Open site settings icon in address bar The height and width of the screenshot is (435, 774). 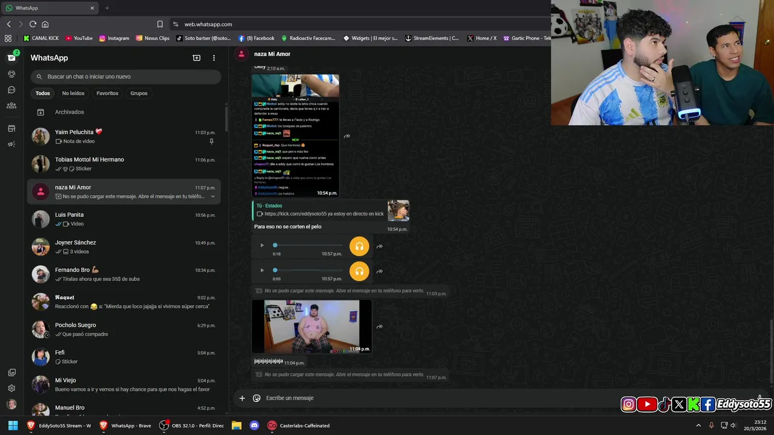pos(175,24)
